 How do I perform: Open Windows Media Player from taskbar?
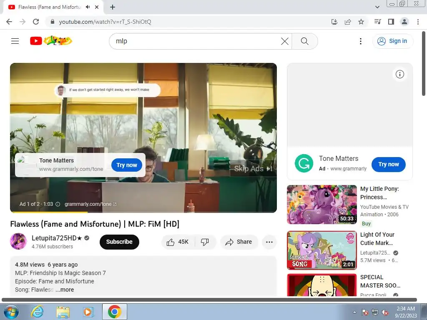point(88,312)
